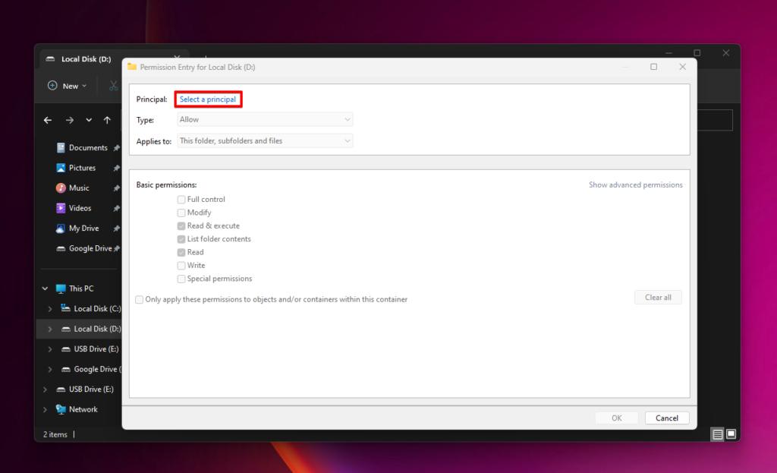
Task: Switch to large thumbnails view
Action: point(730,434)
